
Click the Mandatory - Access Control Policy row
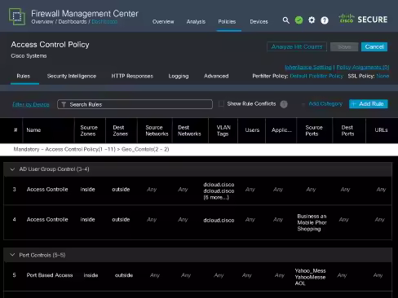[199, 149]
